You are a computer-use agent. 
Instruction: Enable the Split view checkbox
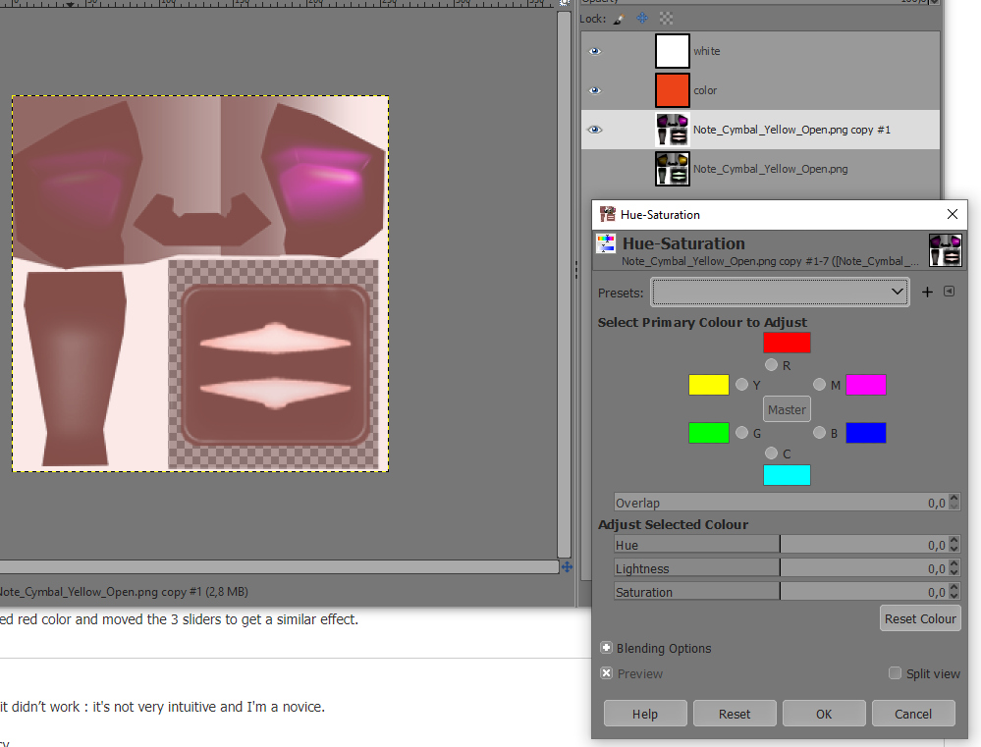[x=895, y=673]
